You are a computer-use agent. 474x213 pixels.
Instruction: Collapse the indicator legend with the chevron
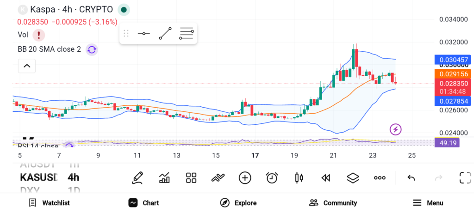[27, 66]
